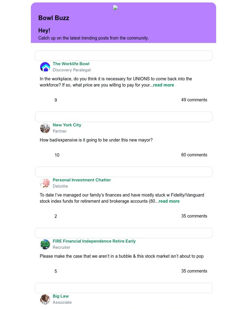Expand unions post with read more
This screenshot has height=309, width=247.
click(164, 85)
